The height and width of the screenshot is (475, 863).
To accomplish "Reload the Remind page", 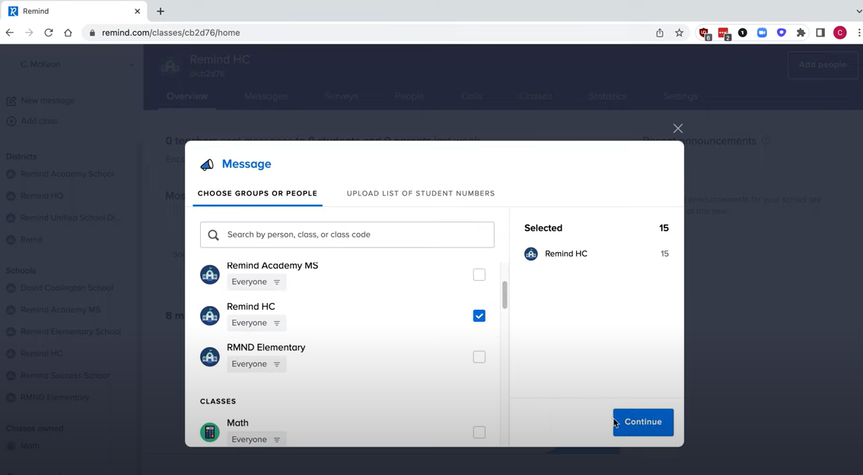I will (x=49, y=33).
